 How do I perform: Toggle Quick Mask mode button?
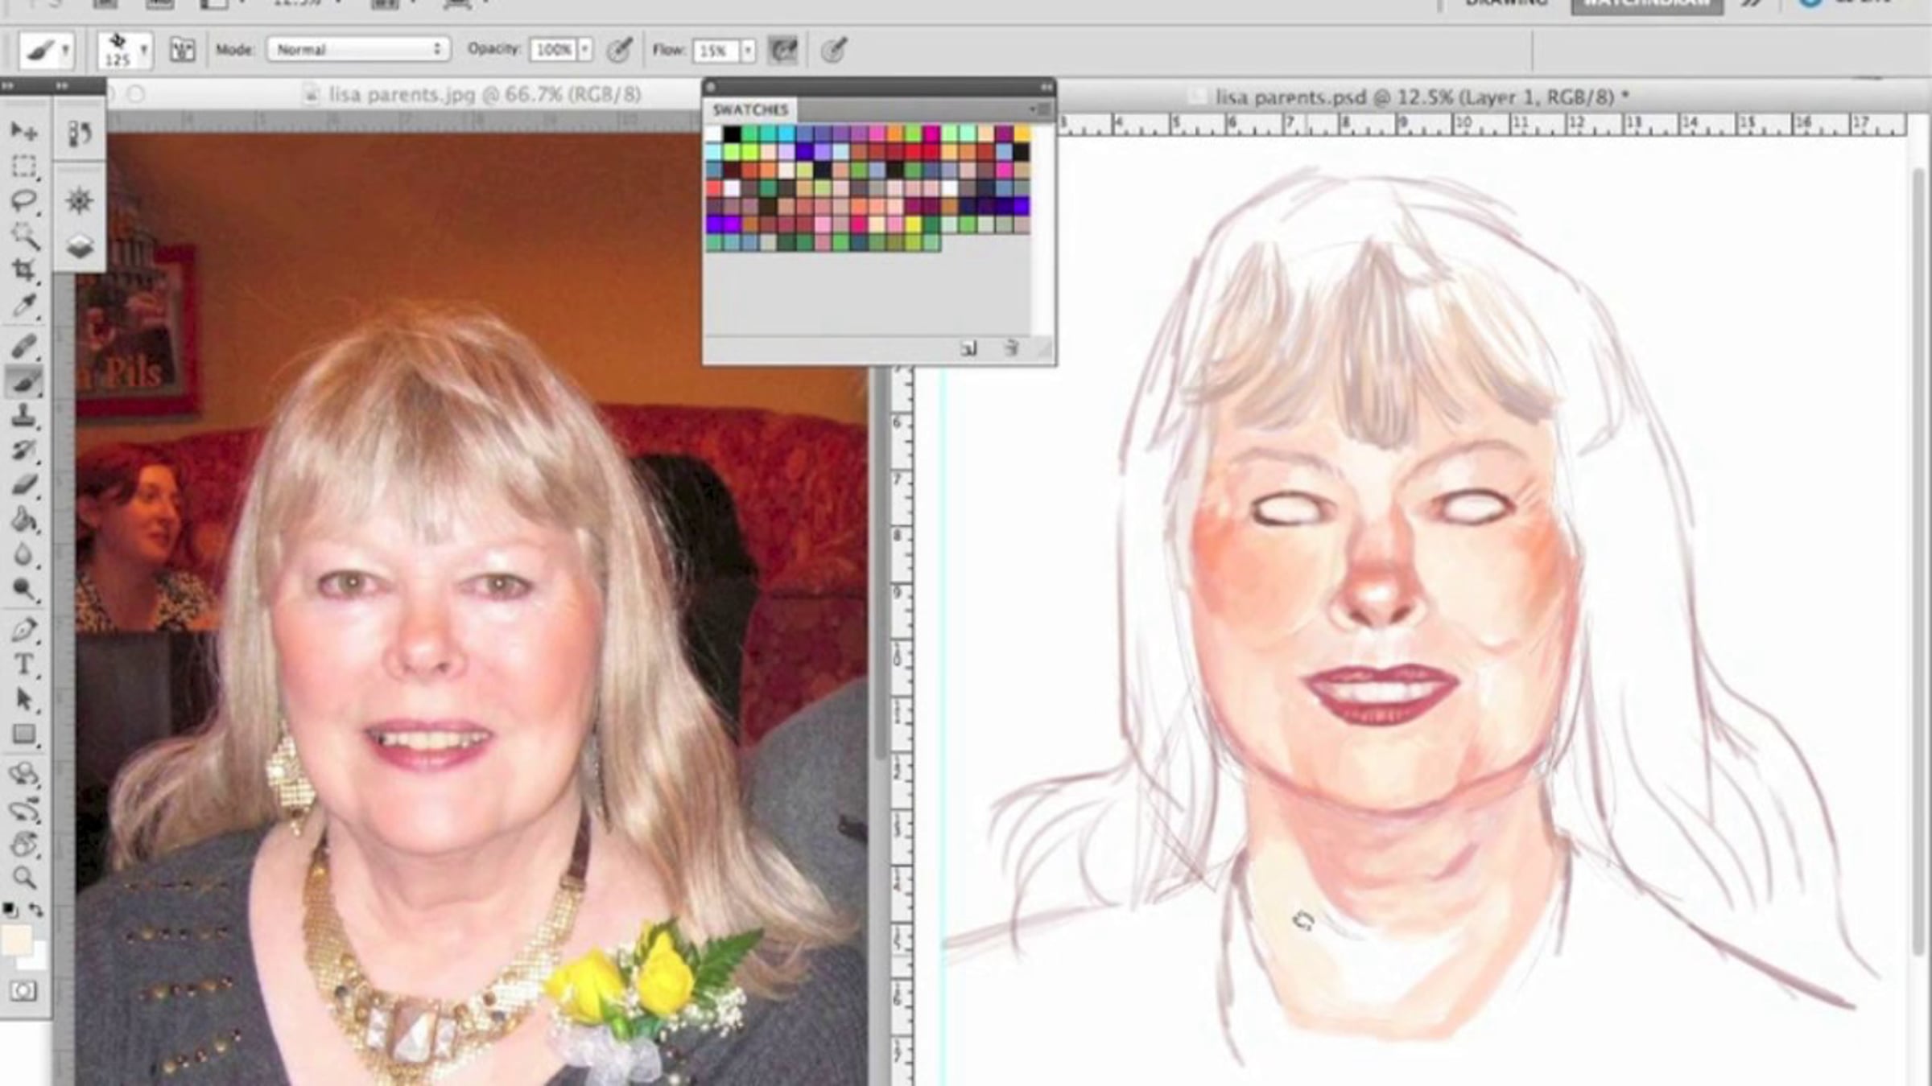[x=23, y=991]
